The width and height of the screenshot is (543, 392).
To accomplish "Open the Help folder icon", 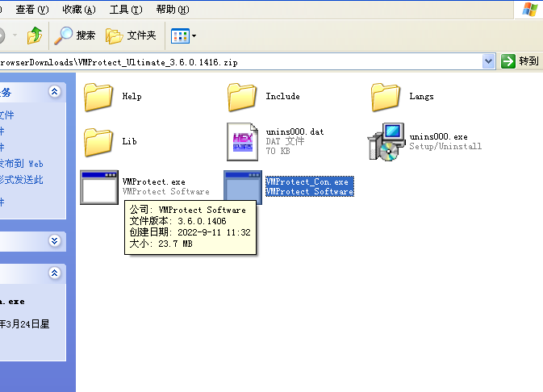I will 98,97.
